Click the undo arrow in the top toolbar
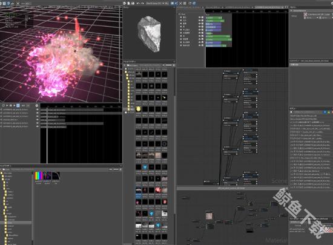Viewport: 333px width, 245px height. pos(138,4)
